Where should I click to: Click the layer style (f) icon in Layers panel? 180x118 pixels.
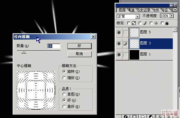(x=126, y=117)
